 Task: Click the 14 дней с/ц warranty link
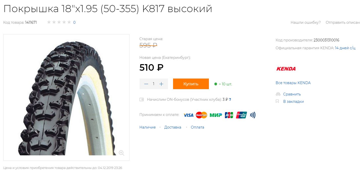pyautogui.click(x=345, y=48)
